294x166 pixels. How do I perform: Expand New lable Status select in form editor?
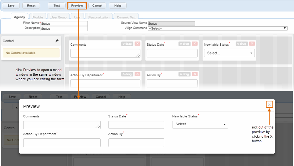229,53
